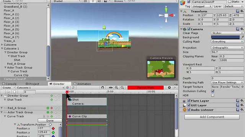Viewport: 245px width, 137px height.
Task: Click the cutscene target circle icon
Action: [x=67, y=88]
